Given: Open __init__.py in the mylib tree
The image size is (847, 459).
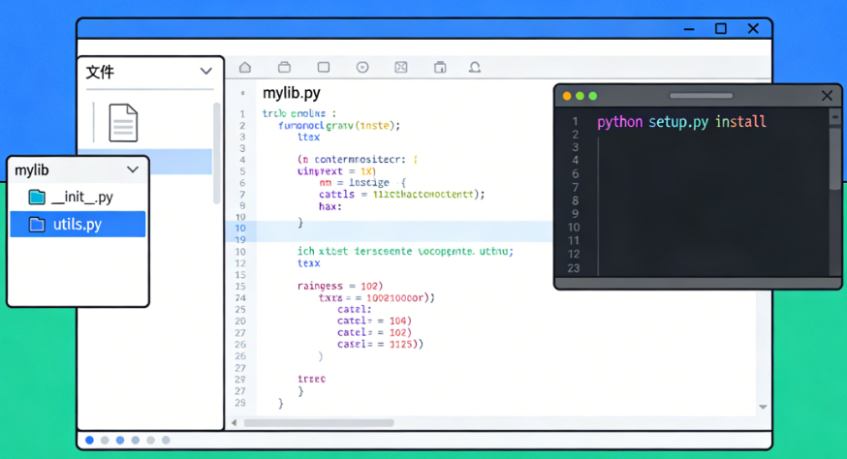Looking at the screenshot, I should [78, 198].
